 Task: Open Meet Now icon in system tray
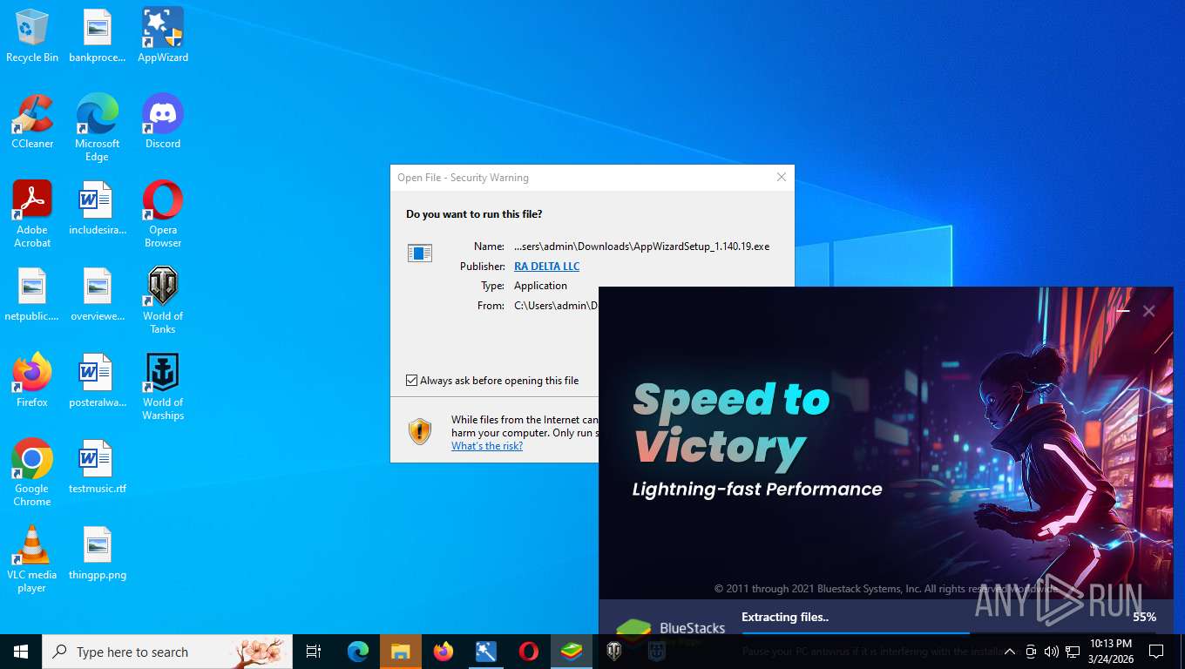click(x=1030, y=652)
